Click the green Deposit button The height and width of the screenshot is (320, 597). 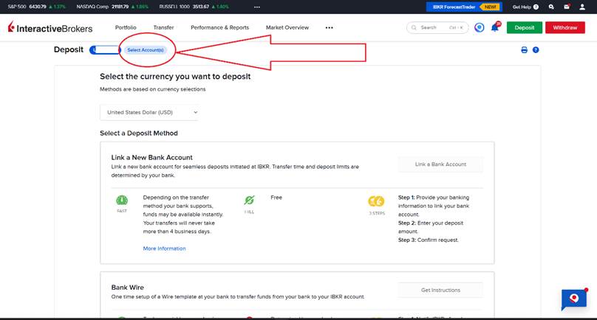click(x=524, y=27)
